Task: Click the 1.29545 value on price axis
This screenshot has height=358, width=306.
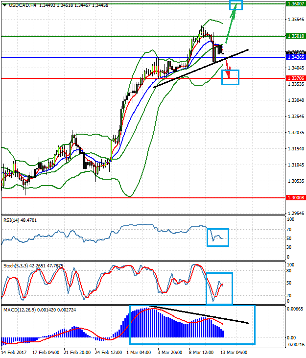Action: pos(296,213)
